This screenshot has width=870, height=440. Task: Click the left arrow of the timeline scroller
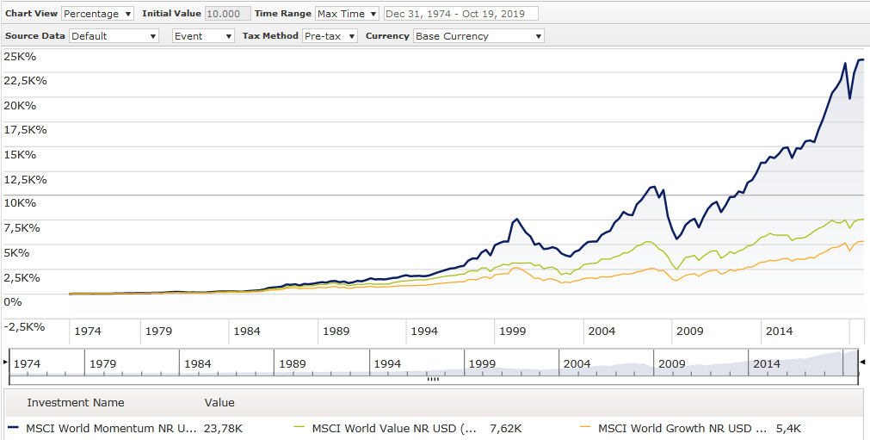(x=5, y=363)
